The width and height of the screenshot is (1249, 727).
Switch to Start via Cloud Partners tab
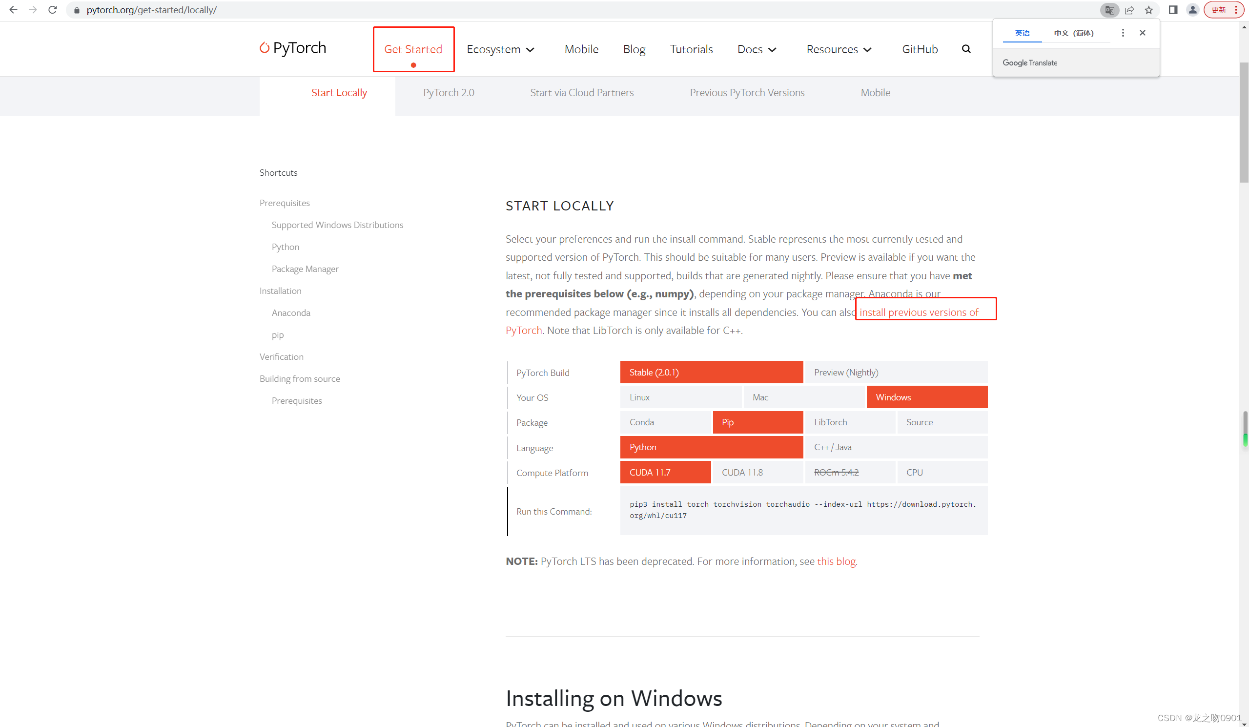pyautogui.click(x=582, y=93)
